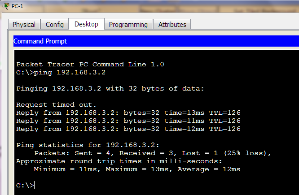299x195 pixels.
Task: Open the Attributes tab
Action: point(172,24)
